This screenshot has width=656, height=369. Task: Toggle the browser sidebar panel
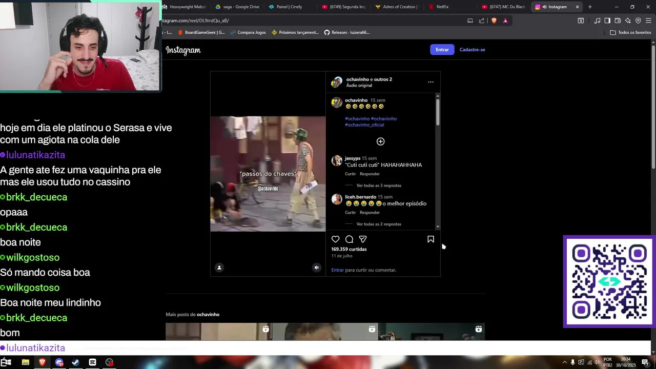pyautogui.click(x=607, y=20)
